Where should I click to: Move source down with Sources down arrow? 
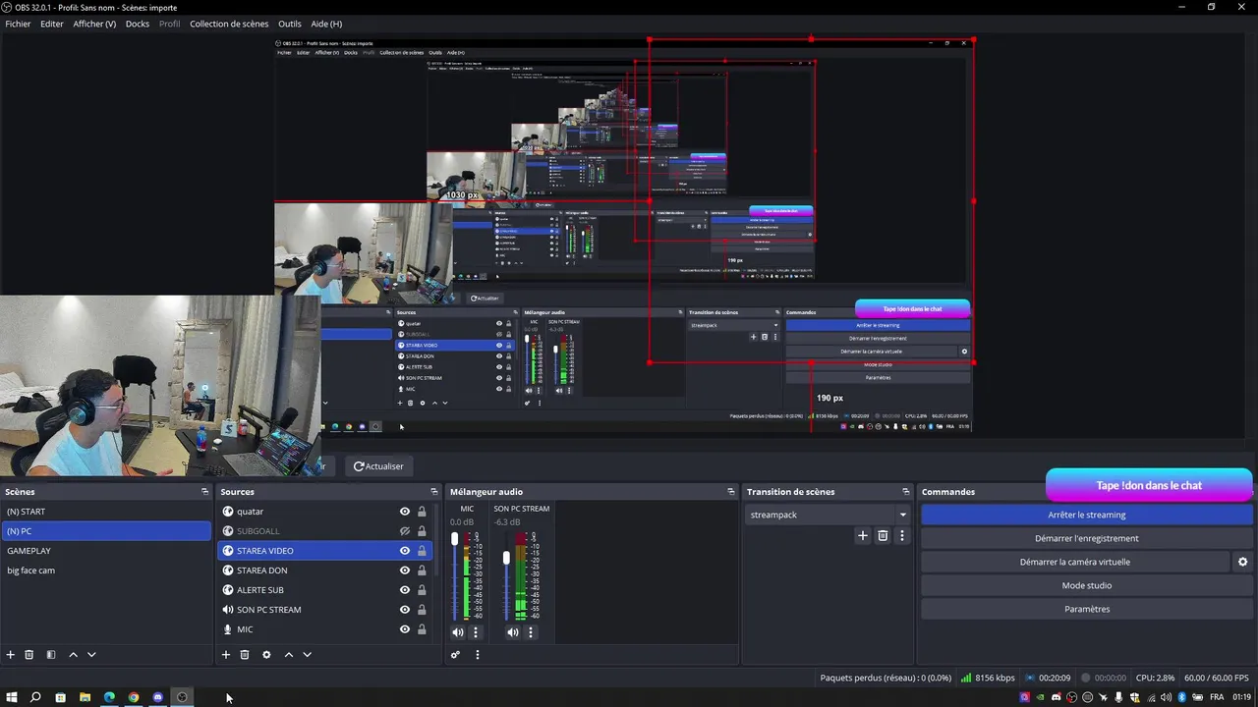[x=307, y=655]
